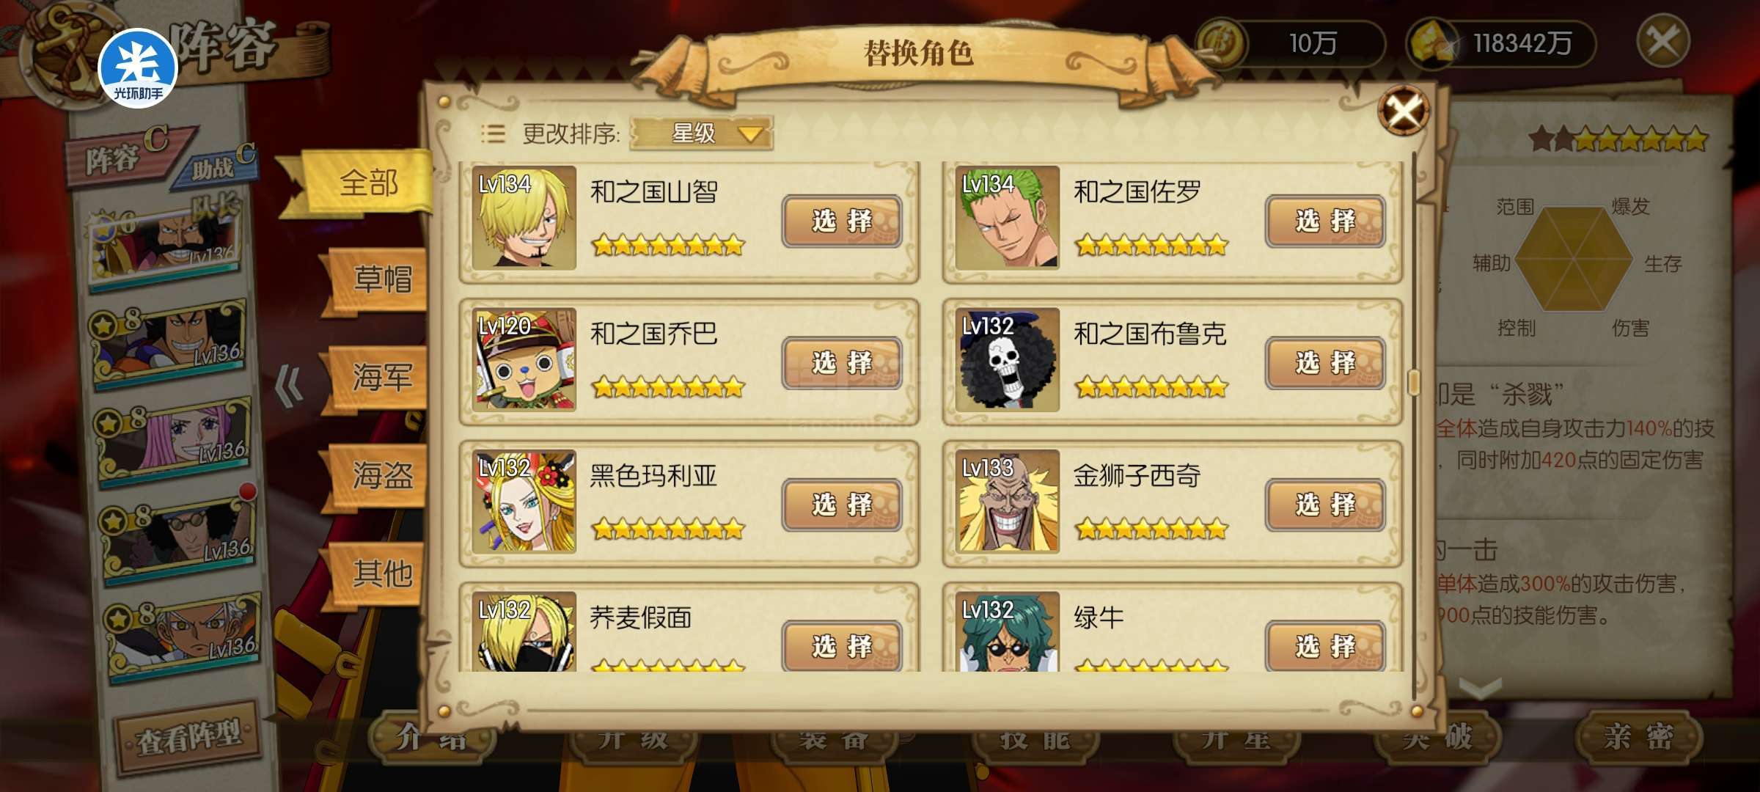Click the gold coin currency icon
Viewport: 1760px width, 792px height.
coord(1222,44)
